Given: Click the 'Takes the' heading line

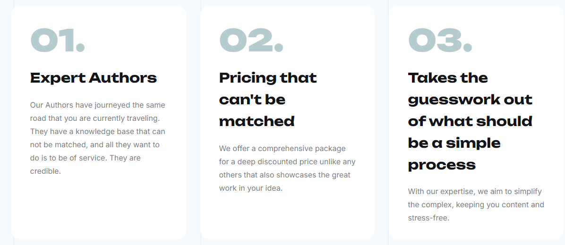Looking at the screenshot, I should click(448, 78).
